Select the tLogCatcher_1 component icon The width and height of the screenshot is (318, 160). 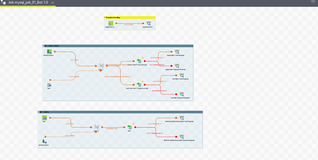111,23
